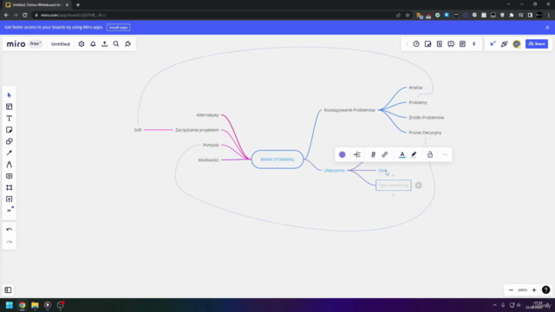Open the integrations plug icon

(x=127, y=44)
